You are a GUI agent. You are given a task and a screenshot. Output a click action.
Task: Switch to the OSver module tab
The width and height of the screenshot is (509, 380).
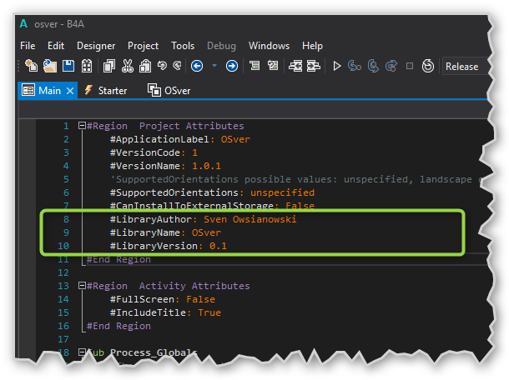pos(169,91)
